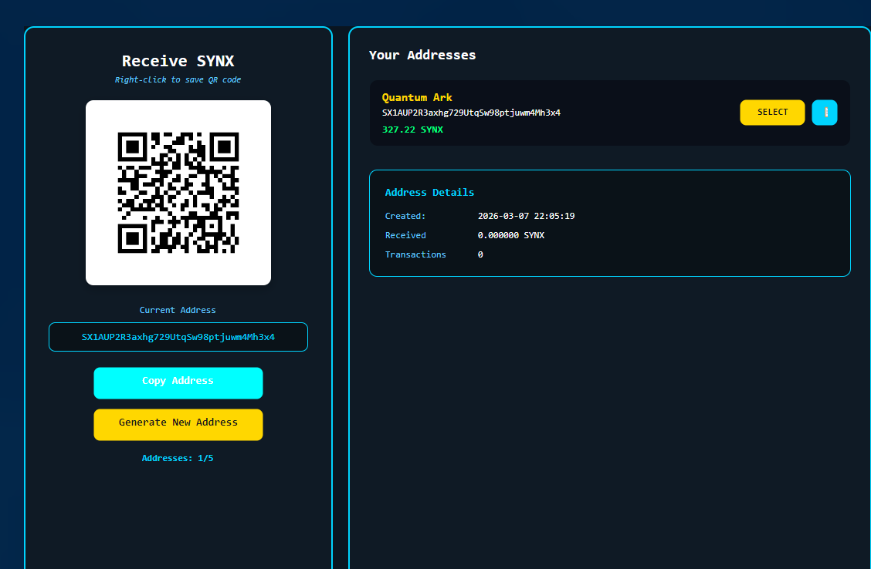The image size is (871, 569).
Task: Click the Created timestamp value
Action: (526, 216)
